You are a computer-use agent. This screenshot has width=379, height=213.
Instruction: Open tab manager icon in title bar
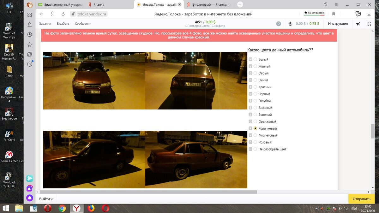tap(326, 4)
